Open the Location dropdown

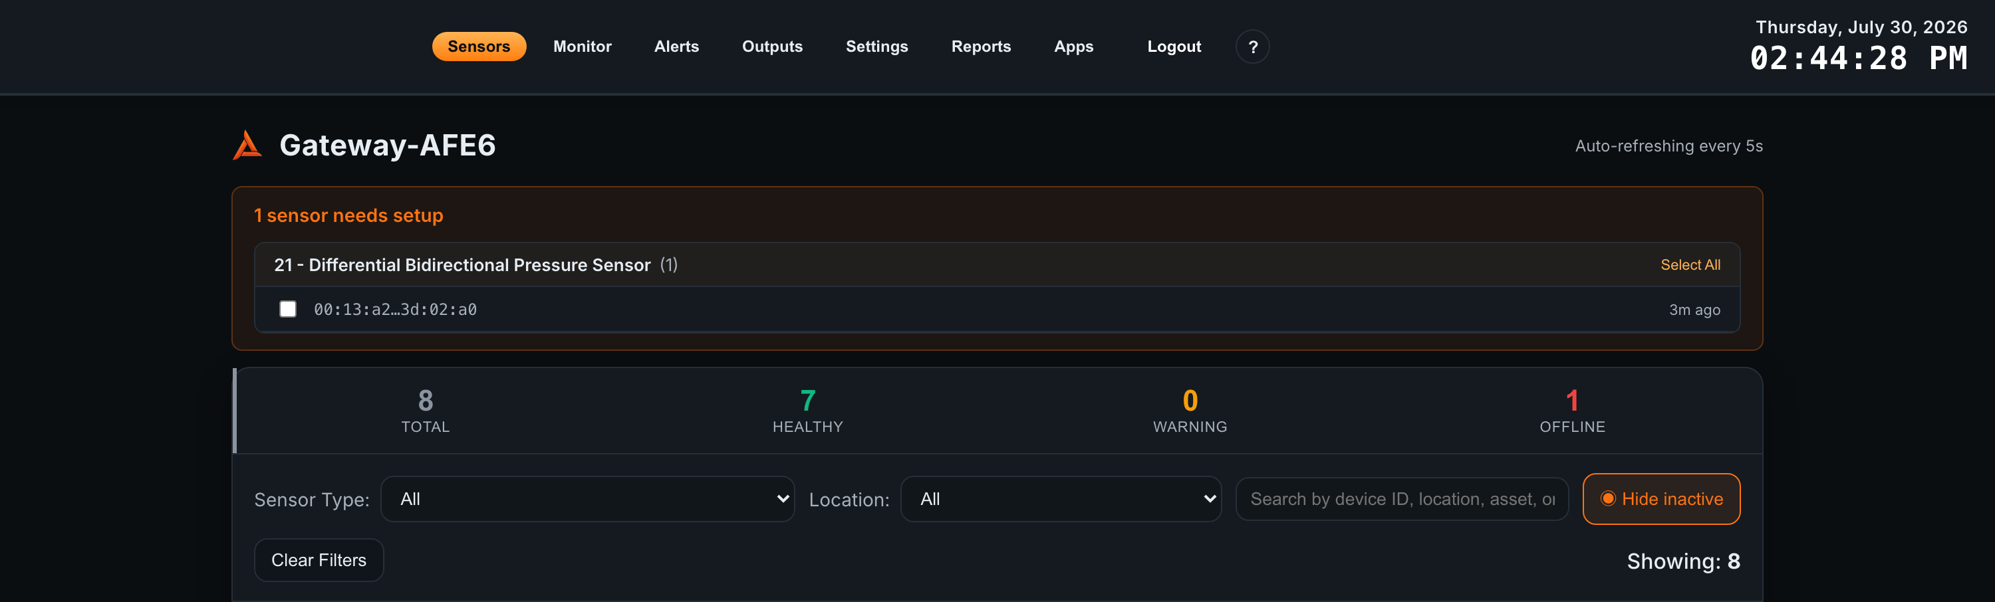1061,499
